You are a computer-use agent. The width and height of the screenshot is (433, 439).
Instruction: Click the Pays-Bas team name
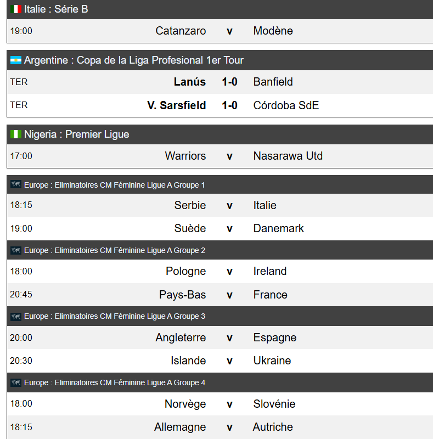pyautogui.click(x=182, y=295)
